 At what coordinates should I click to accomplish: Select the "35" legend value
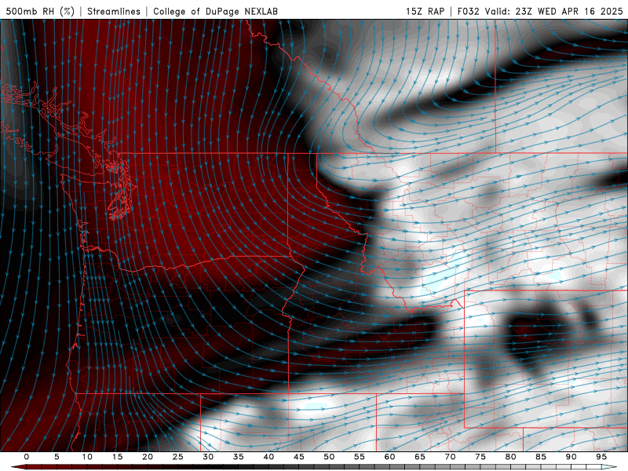click(238, 457)
